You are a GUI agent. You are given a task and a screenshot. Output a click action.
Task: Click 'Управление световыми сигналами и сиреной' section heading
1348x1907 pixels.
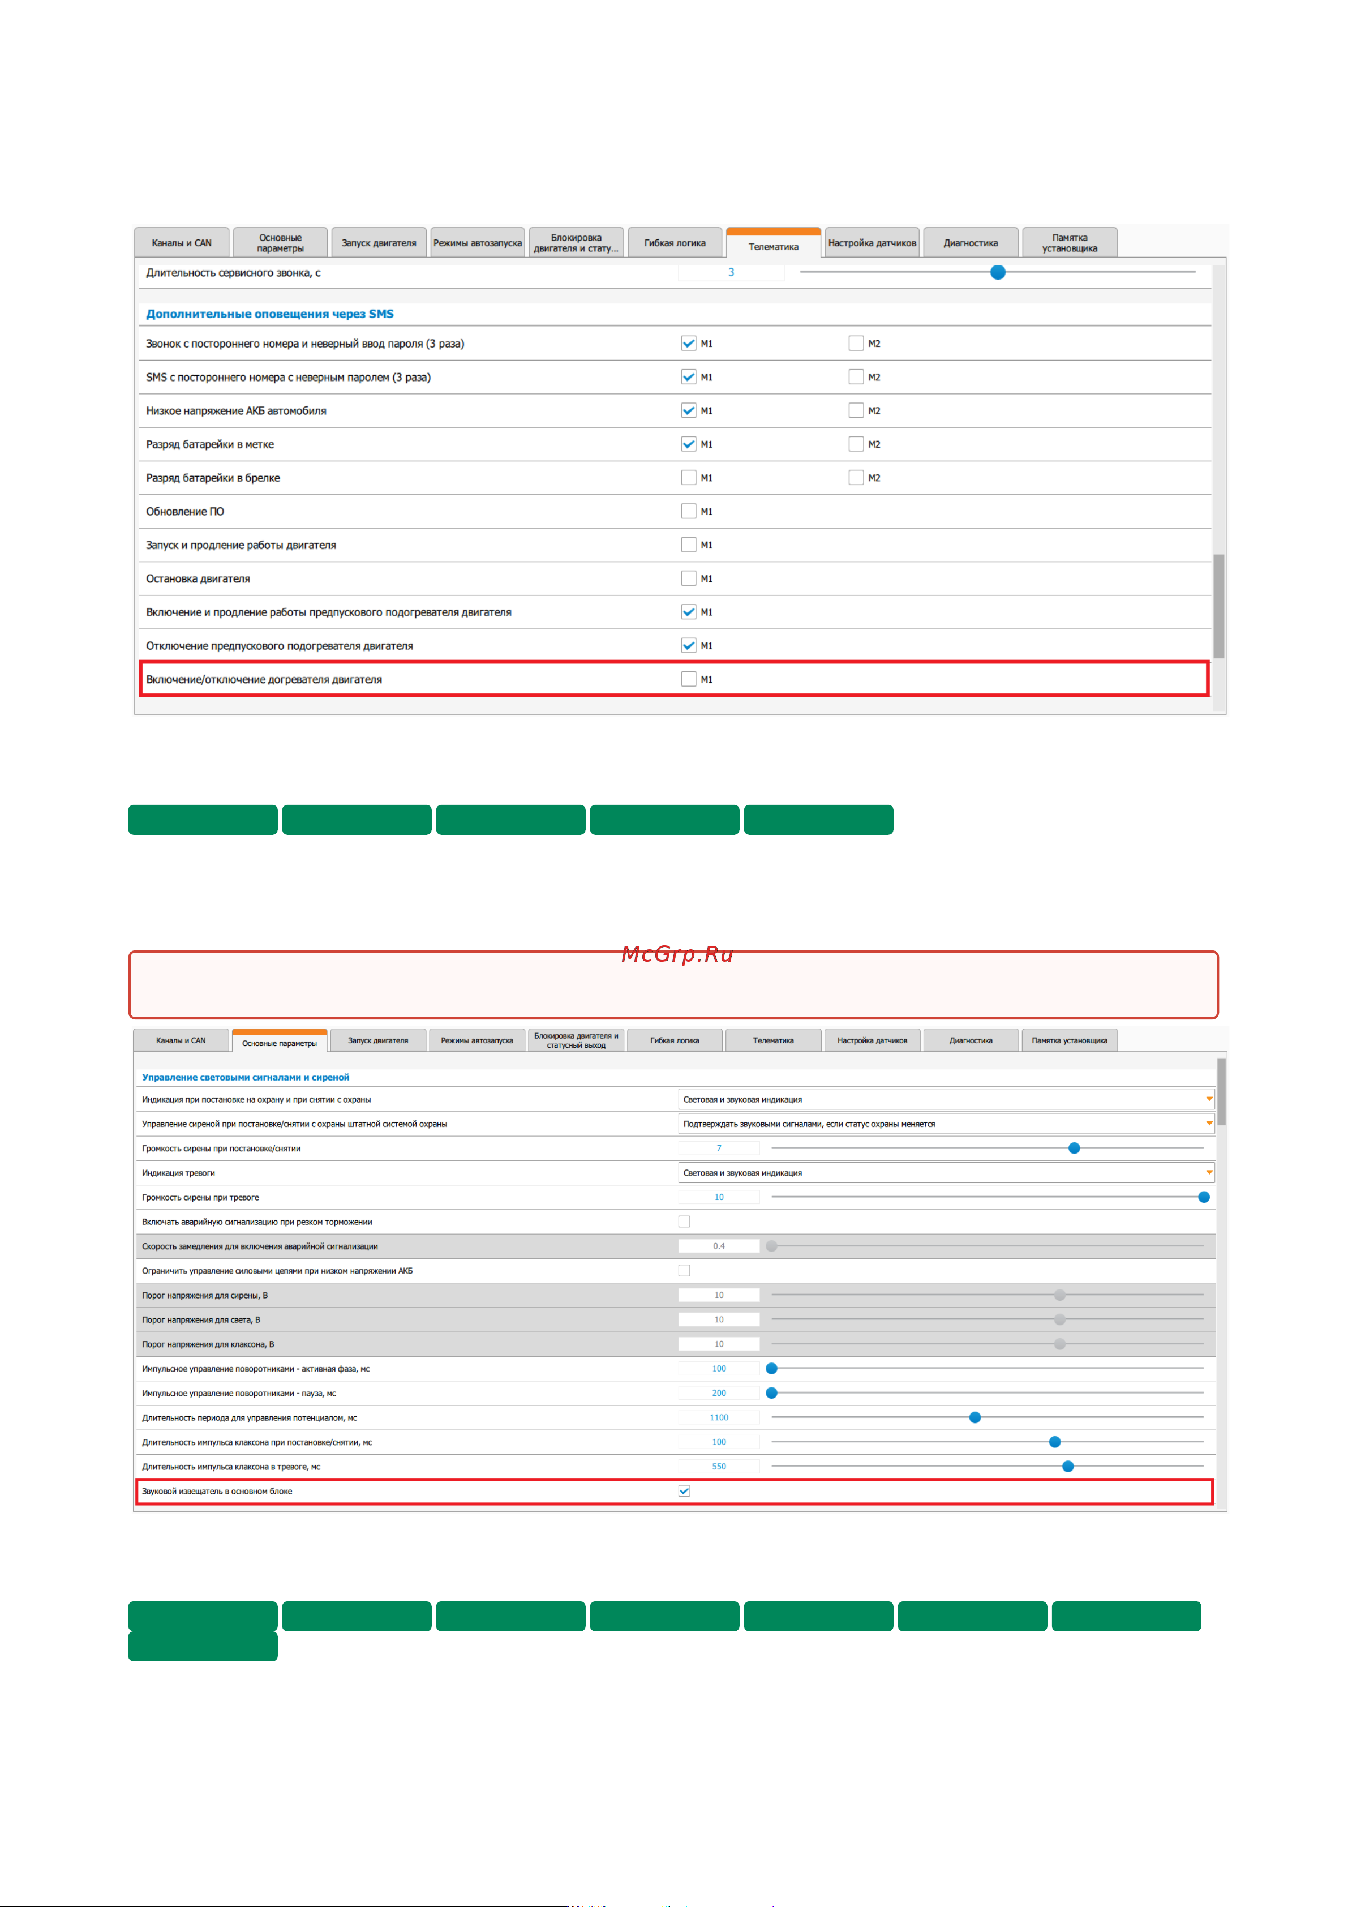(x=246, y=1077)
